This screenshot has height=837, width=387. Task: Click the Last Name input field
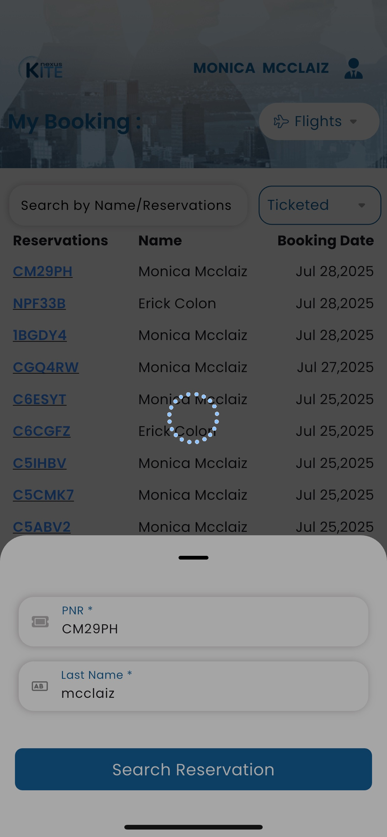208,693
